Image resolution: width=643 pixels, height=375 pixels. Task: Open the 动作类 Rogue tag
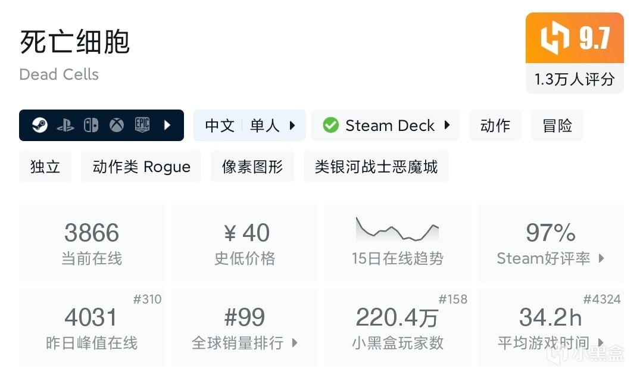click(x=141, y=167)
